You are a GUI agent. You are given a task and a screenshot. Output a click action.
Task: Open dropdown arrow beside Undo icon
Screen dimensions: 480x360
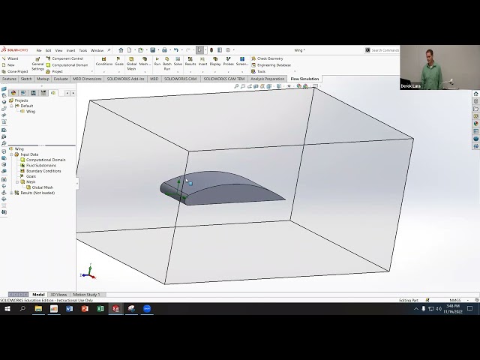[x=181, y=50]
